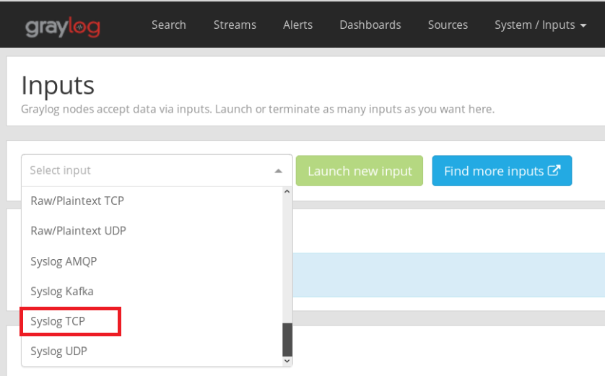Image resolution: width=605 pixels, height=376 pixels.
Task: Open the Search page
Action: [169, 25]
